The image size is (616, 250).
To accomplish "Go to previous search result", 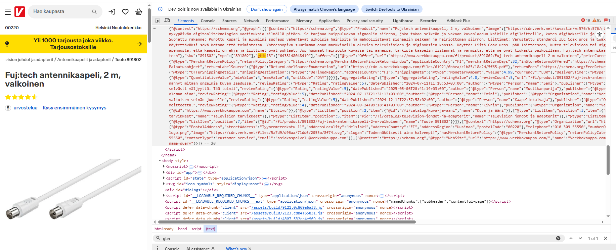I will pyautogui.click(x=571, y=238).
